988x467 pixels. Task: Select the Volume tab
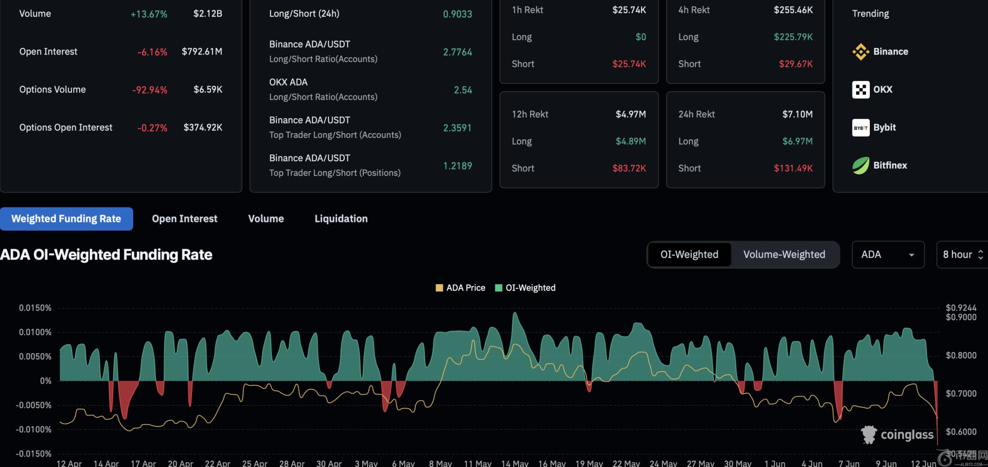[266, 219]
